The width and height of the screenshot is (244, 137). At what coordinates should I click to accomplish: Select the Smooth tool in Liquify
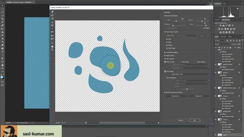52,18
